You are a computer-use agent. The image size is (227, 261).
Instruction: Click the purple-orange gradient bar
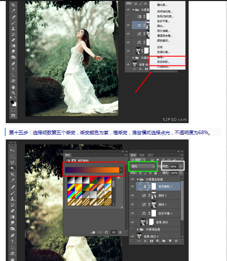tap(92, 170)
